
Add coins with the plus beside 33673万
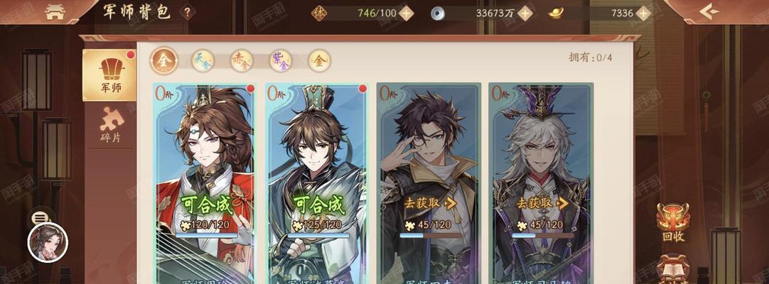pyautogui.click(x=525, y=13)
